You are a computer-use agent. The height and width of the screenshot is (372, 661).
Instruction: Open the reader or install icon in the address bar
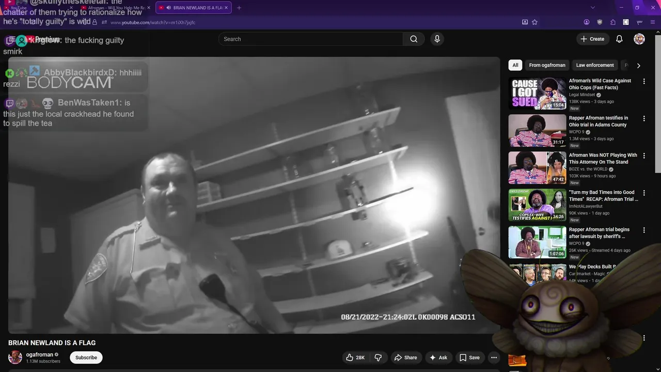[525, 22]
